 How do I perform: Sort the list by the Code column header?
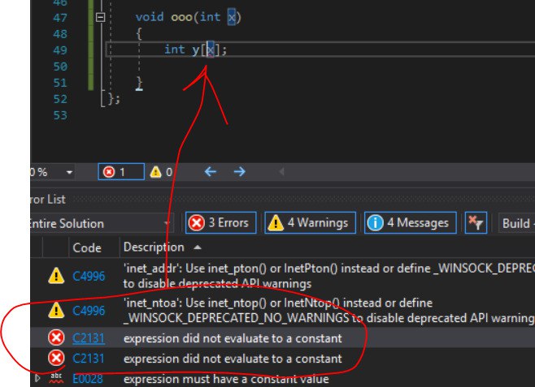tap(87, 247)
